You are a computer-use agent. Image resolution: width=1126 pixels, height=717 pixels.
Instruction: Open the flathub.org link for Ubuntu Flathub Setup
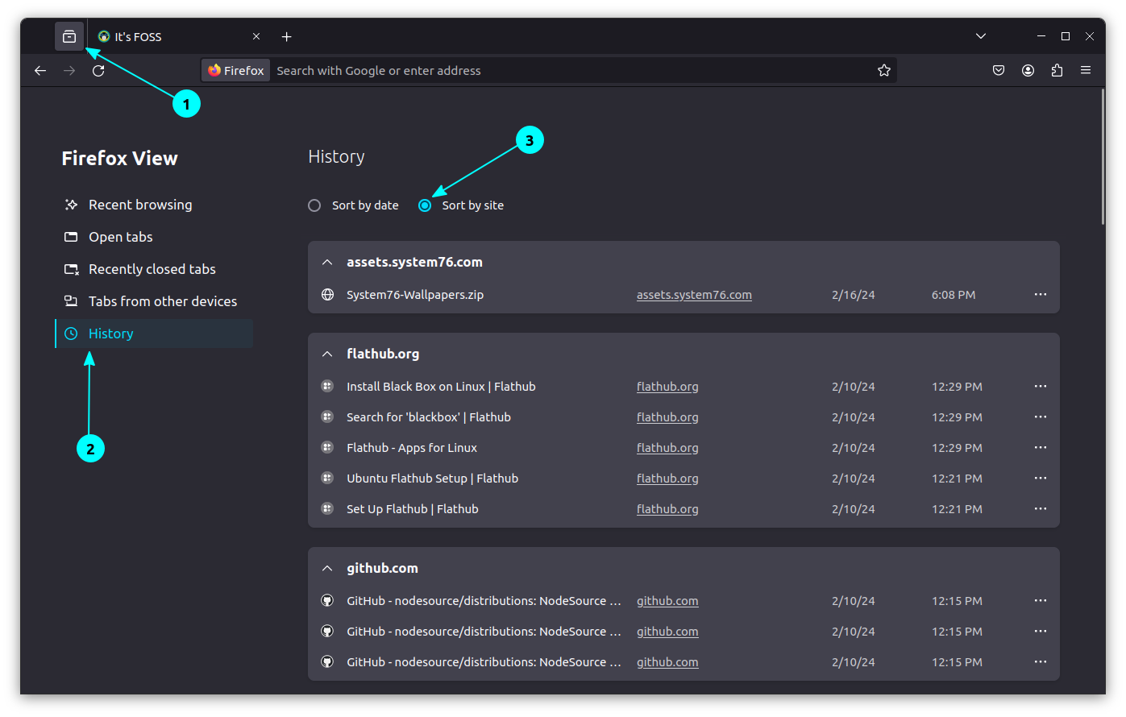(667, 478)
